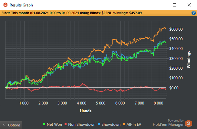
Task: Click the 'Powered by' text
Action: coord(176,121)
